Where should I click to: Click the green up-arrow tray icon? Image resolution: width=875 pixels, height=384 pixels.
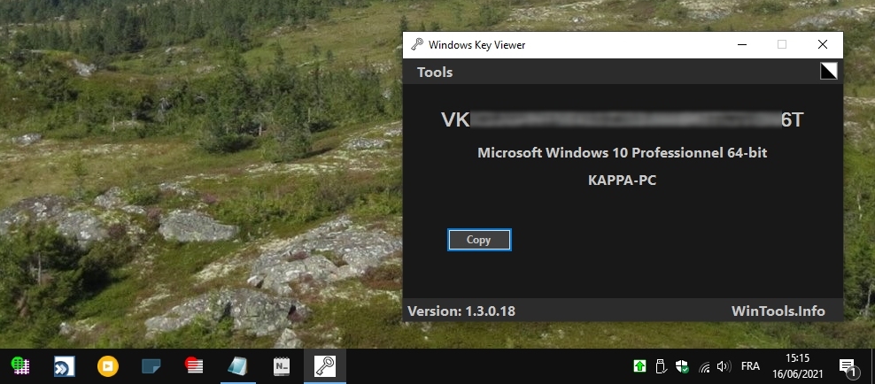pyautogui.click(x=639, y=366)
